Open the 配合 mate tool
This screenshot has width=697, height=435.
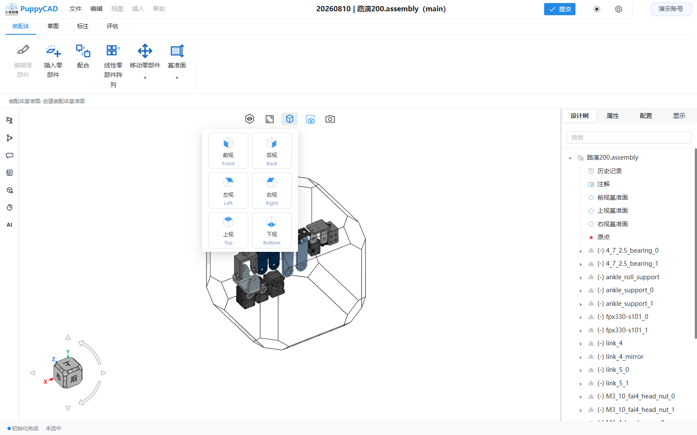(x=83, y=57)
